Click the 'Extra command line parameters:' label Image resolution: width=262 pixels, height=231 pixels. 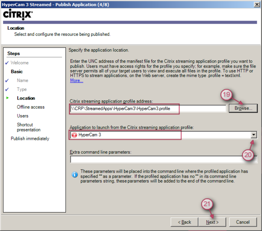coord(100,152)
